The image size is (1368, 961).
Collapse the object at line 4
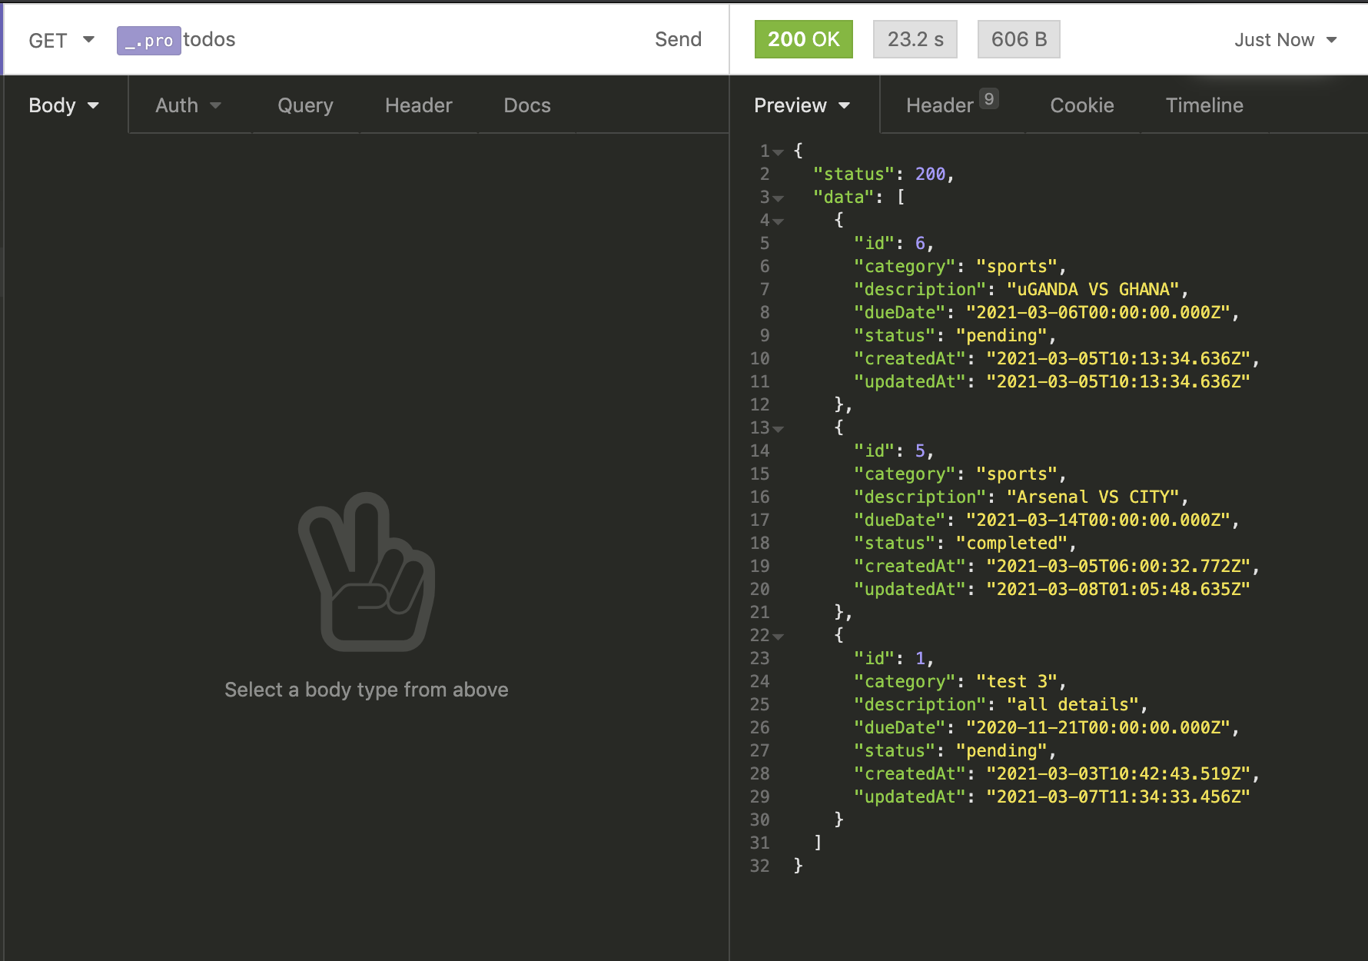coord(779,221)
